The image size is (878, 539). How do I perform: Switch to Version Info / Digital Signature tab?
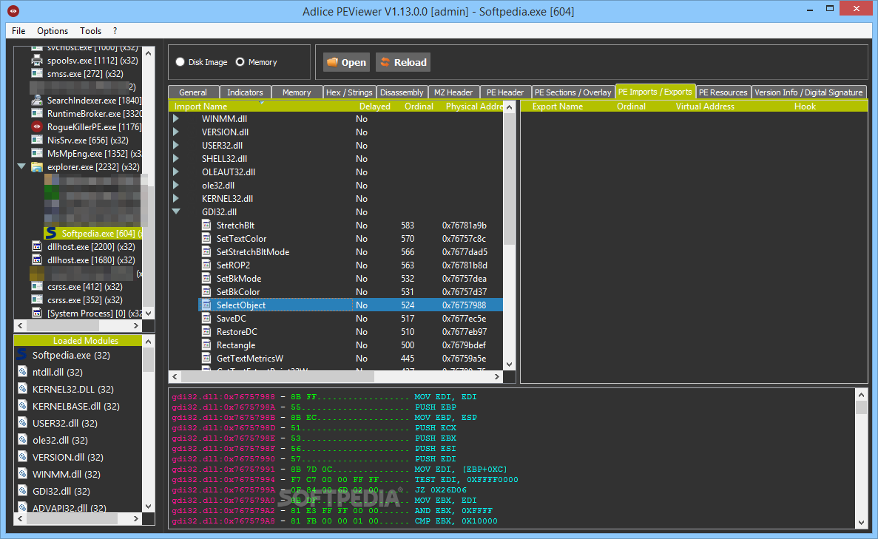[x=808, y=92]
